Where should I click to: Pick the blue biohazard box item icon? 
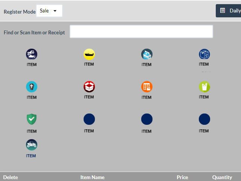coord(204,54)
